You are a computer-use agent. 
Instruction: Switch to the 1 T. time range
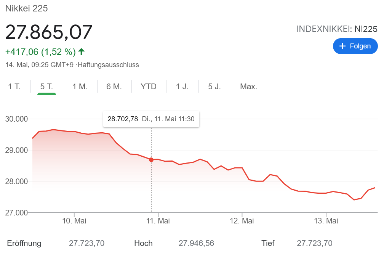14,87
